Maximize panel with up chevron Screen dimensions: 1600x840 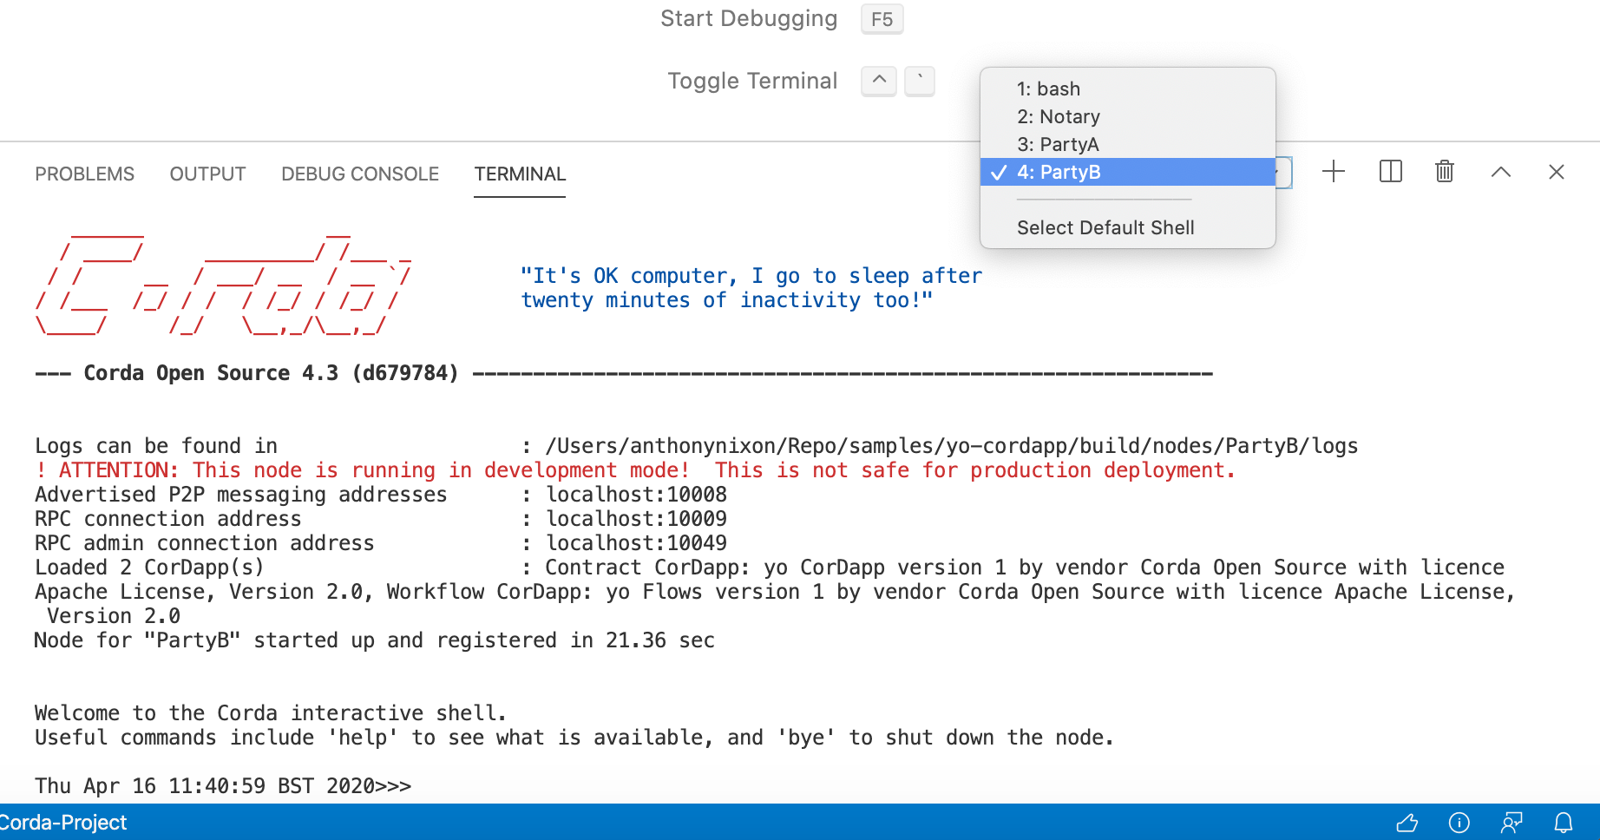click(1501, 172)
